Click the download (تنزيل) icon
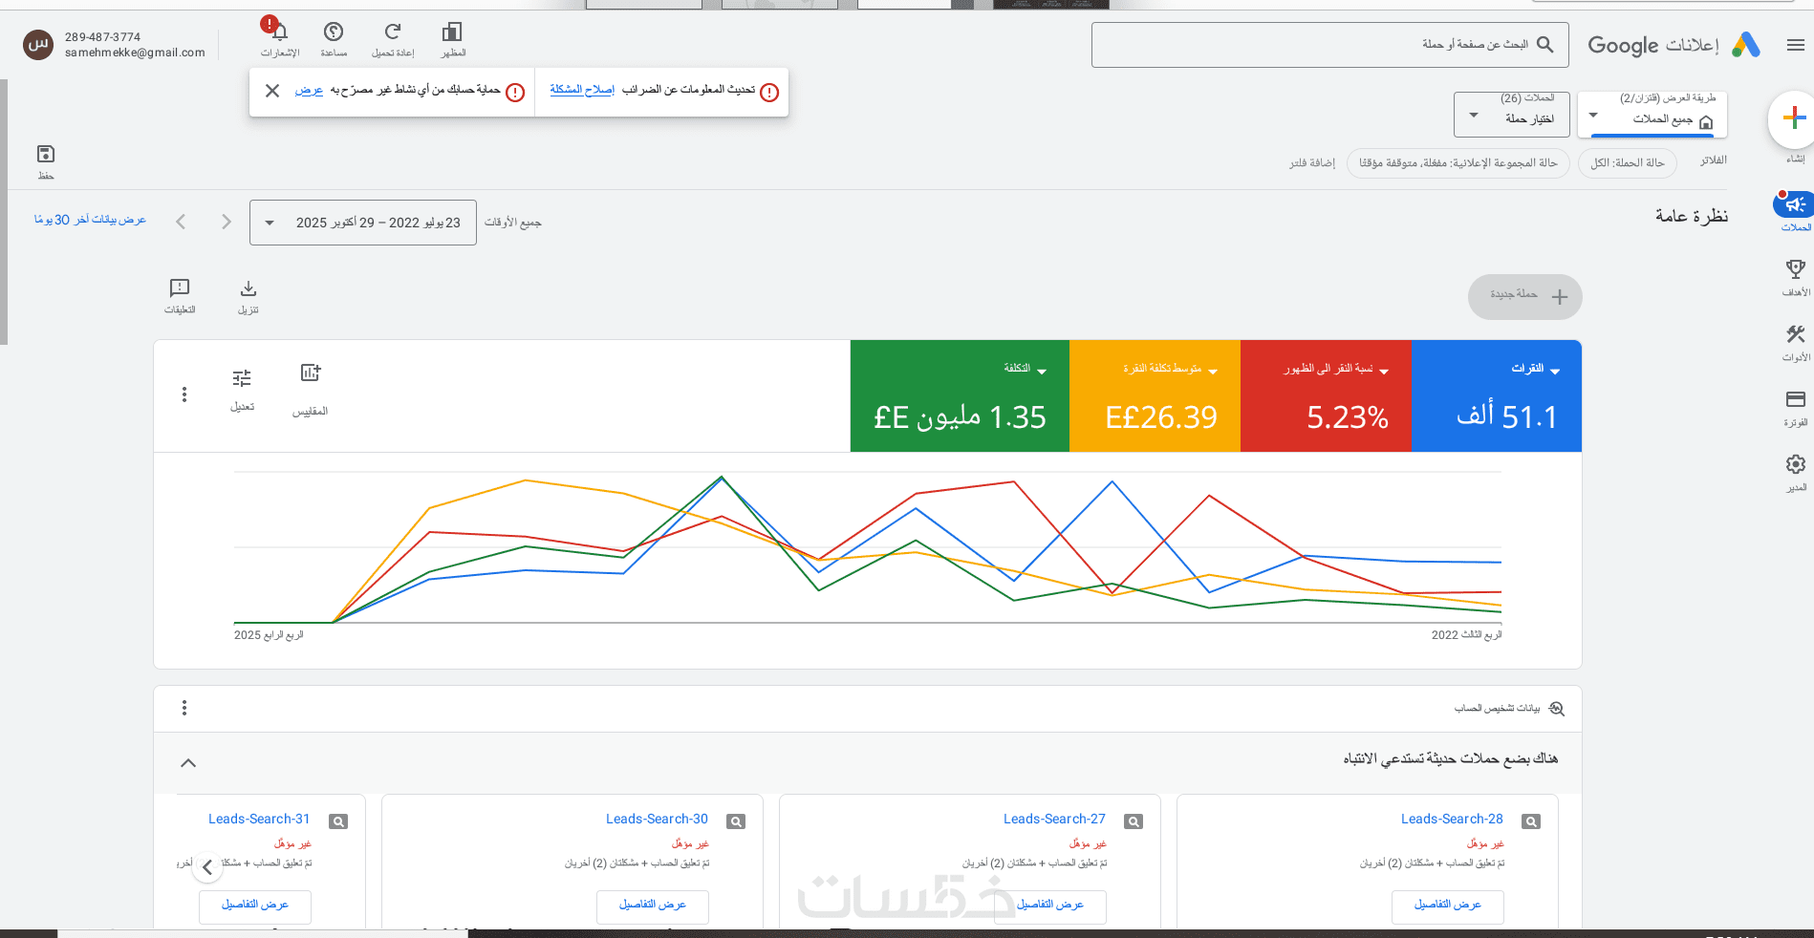This screenshot has width=1814, height=938. (248, 288)
